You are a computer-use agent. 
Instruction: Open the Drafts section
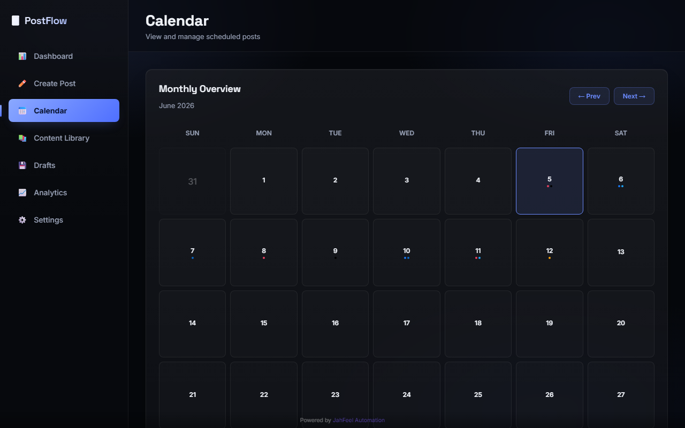click(64, 165)
